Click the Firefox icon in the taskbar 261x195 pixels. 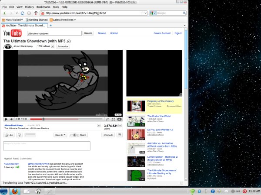point(14,191)
